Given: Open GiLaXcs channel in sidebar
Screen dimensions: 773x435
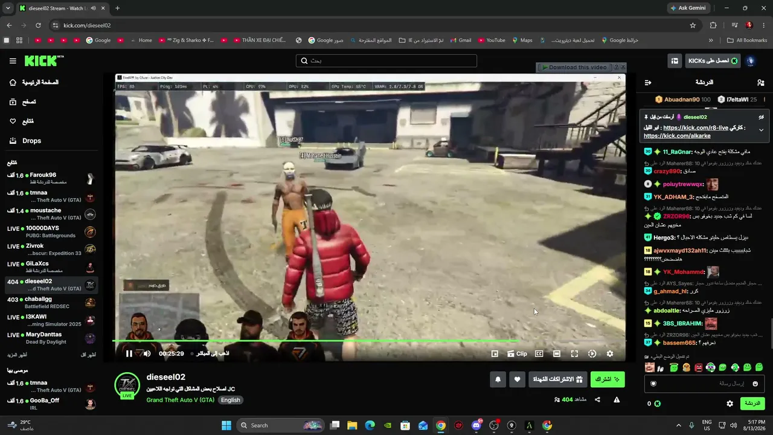Looking at the screenshot, I should coord(51,267).
